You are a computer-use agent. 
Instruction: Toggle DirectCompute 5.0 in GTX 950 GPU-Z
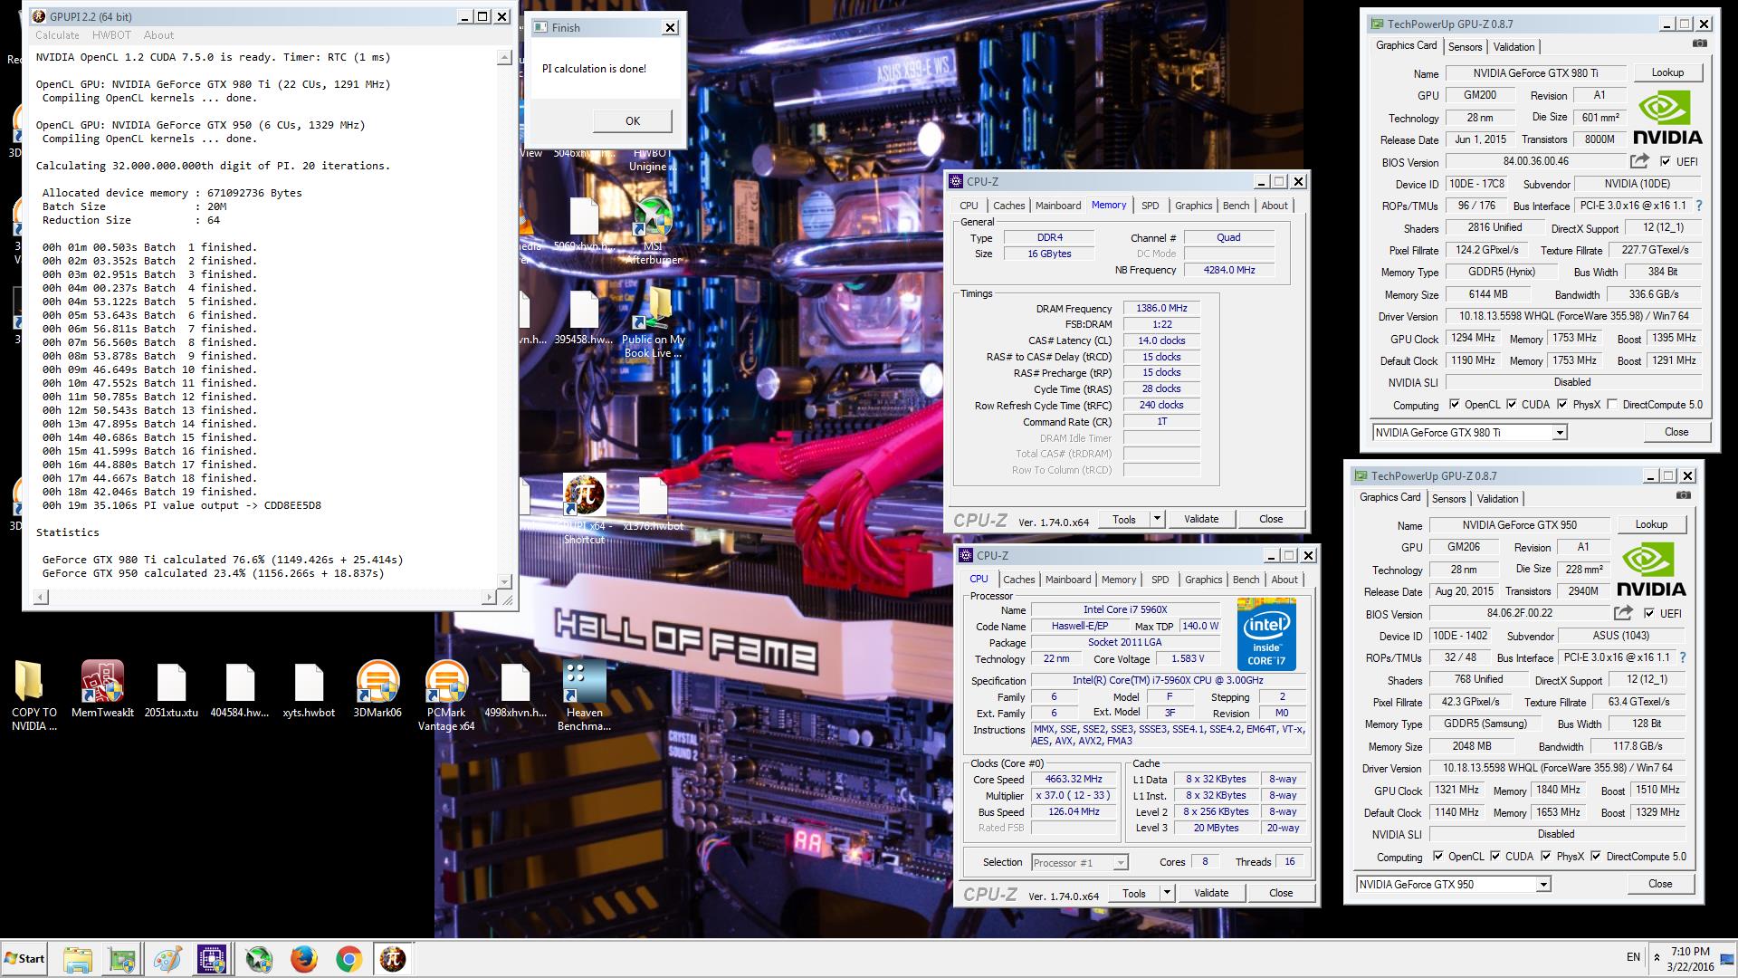[x=1596, y=856]
